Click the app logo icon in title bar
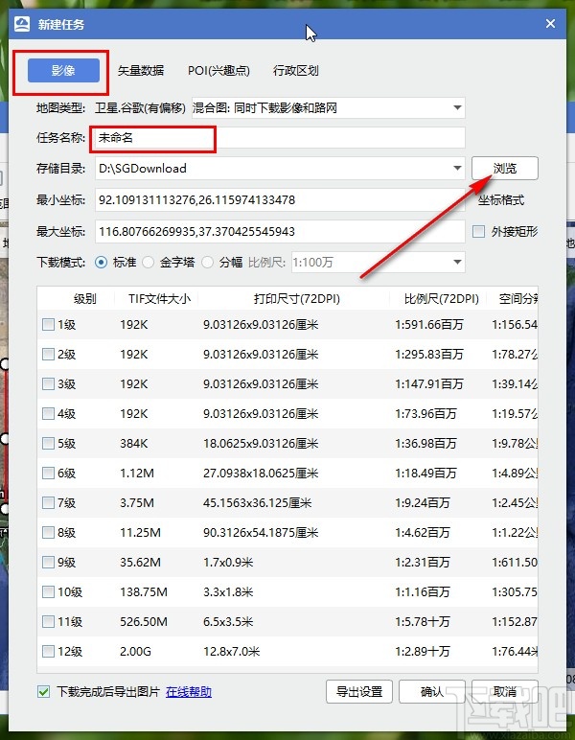The width and height of the screenshot is (575, 740). point(22,24)
